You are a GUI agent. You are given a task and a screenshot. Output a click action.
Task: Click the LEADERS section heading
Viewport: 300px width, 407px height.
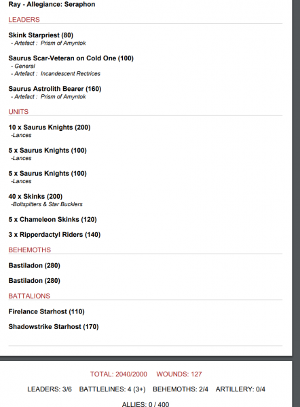click(x=24, y=20)
